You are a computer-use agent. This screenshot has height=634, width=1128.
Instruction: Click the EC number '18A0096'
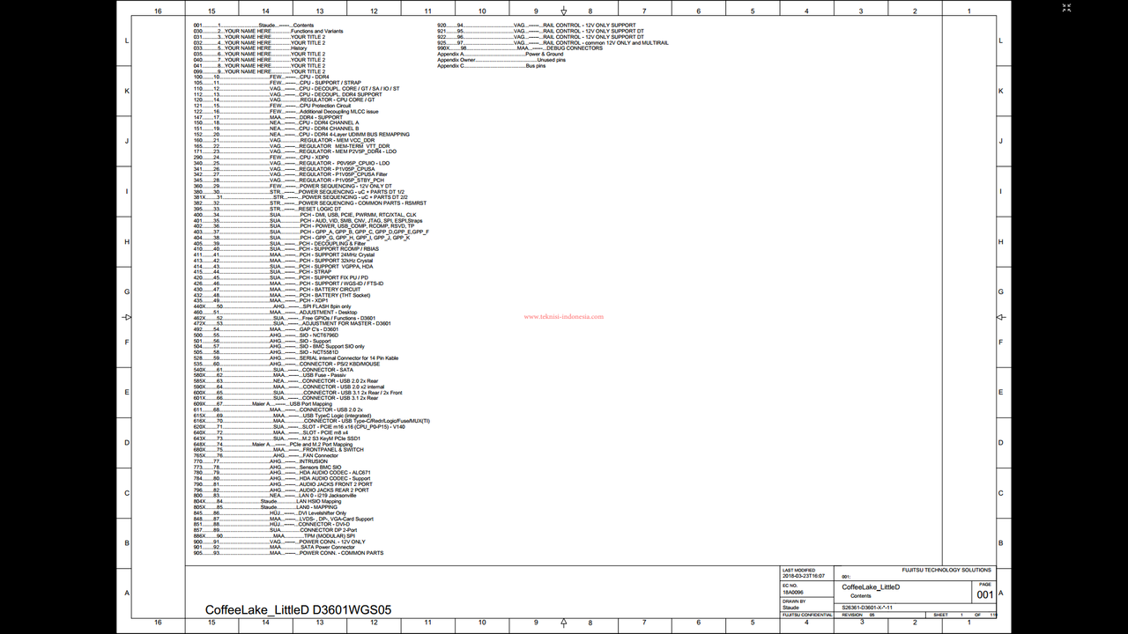click(791, 592)
